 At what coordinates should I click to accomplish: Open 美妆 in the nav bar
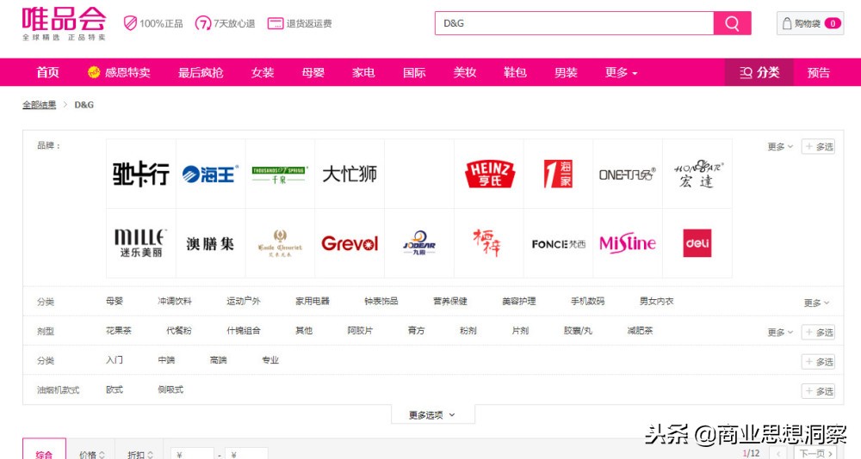pyautogui.click(x=465, y=72)
